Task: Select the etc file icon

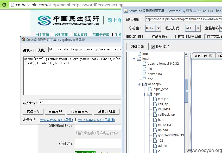Action: pyautogui.click(x=144, y=69)
